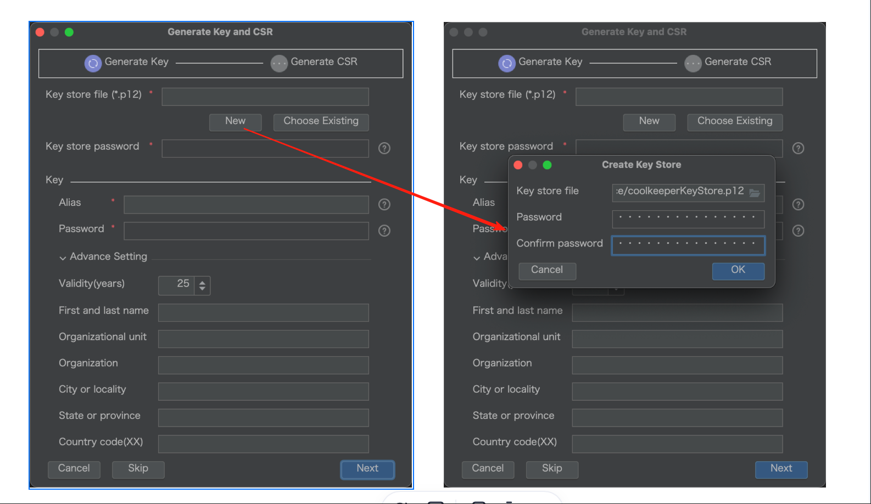Click the folder browse icon in Create Key Store
The image size is (871, 504).
coord(755,193)
